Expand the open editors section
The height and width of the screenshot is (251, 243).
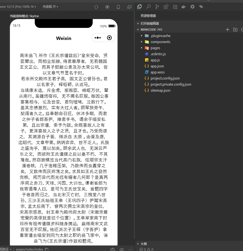point(189,23)
